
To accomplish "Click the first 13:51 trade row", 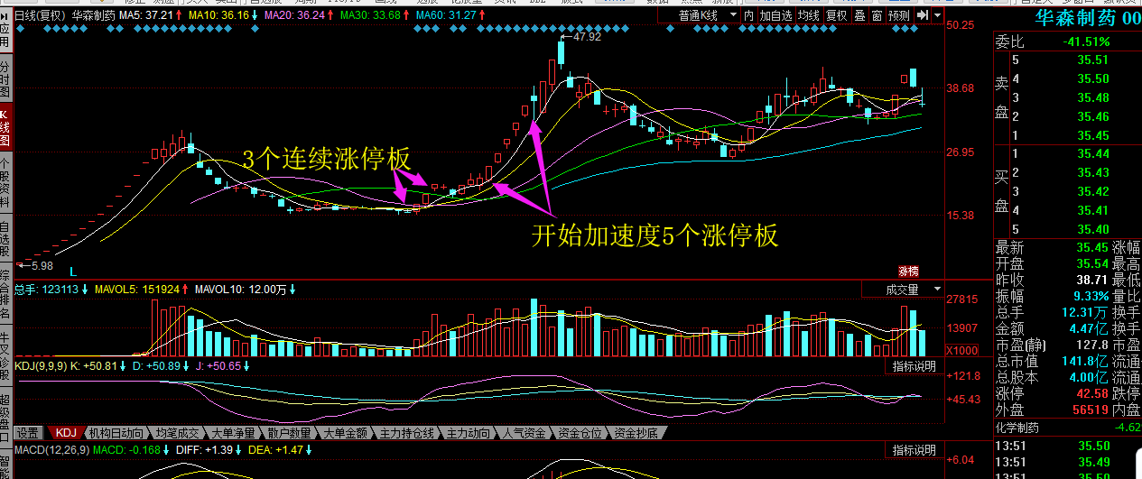I will pos(1068,446).
